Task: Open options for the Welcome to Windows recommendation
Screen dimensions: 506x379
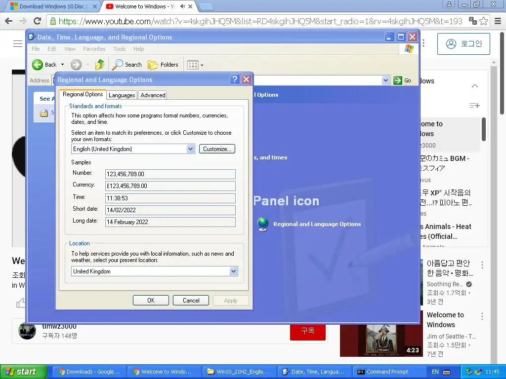Action: point(482,316)
